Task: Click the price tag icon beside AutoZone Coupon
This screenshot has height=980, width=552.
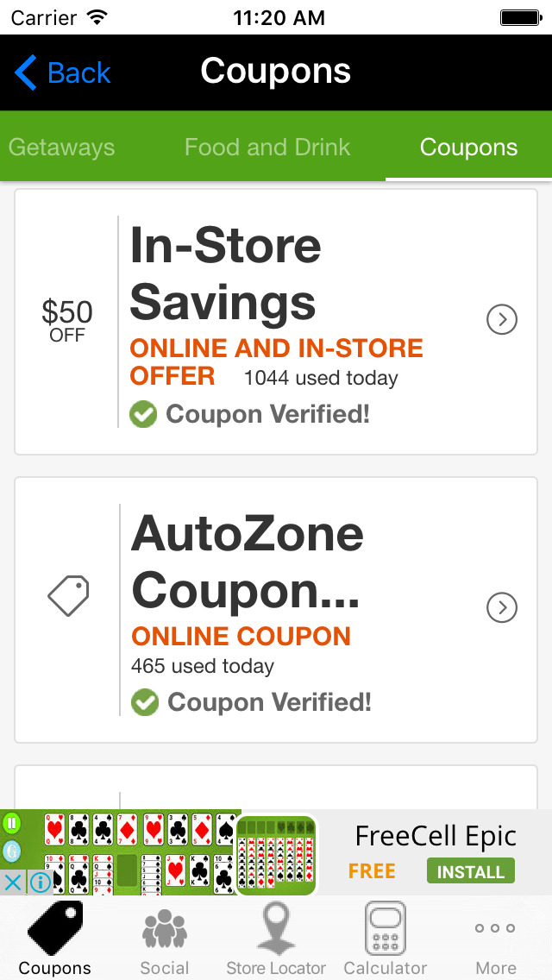Action: 68,595
